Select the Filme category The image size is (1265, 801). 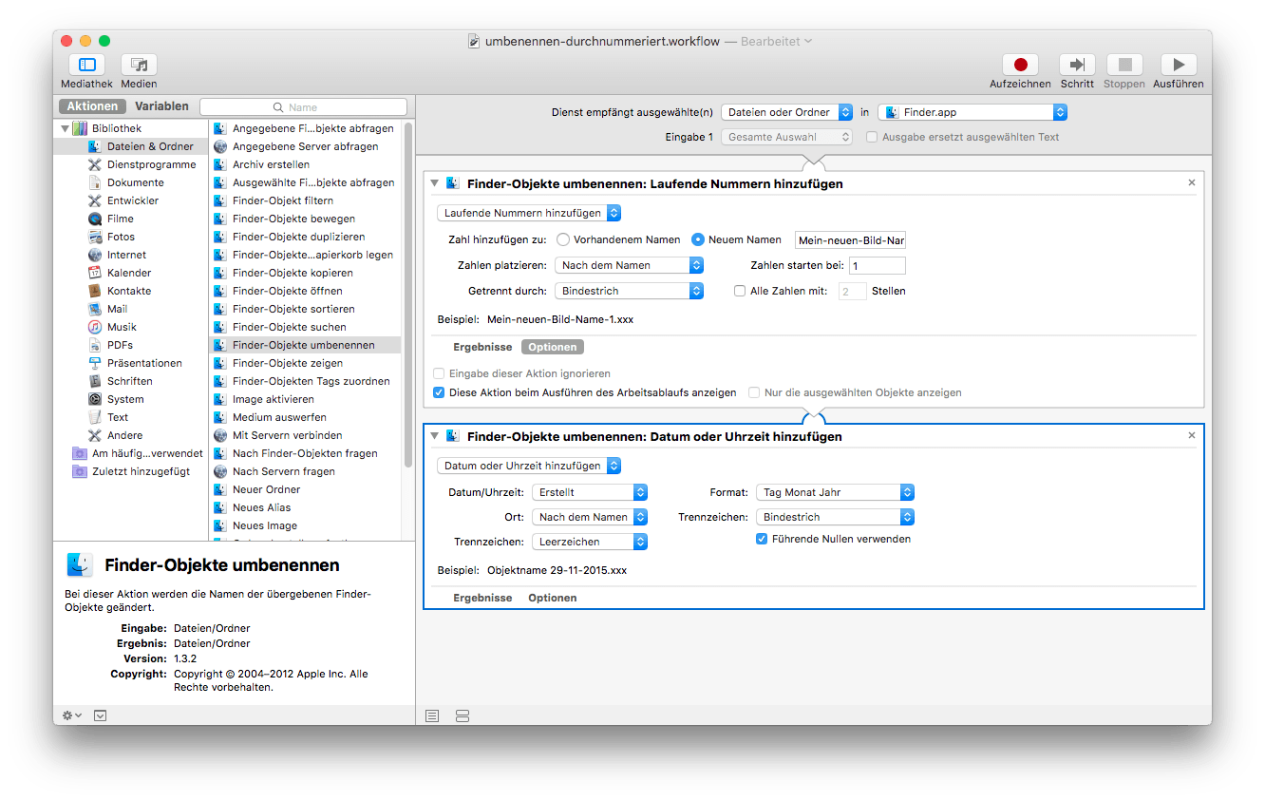click(x=120, y=219)
